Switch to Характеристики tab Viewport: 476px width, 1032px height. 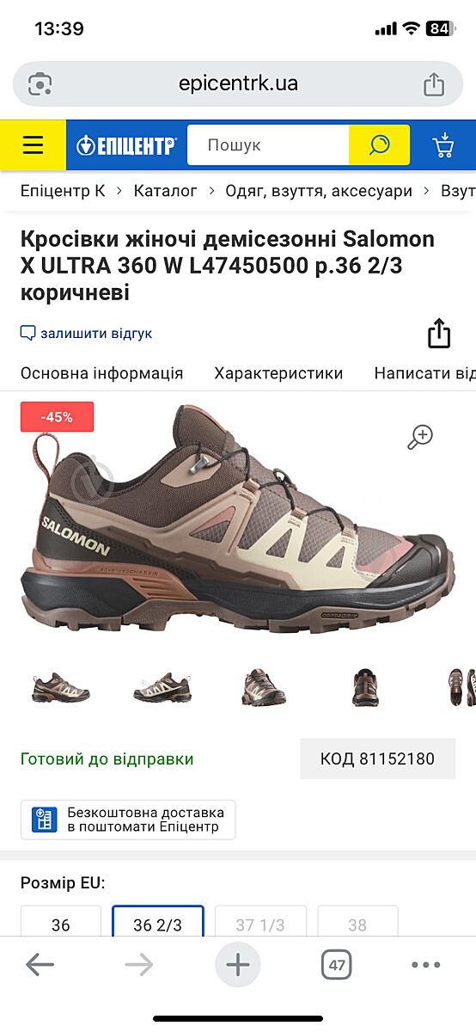click(x=278, y=373)
